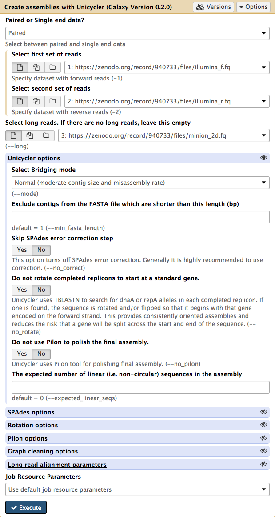Click the Execute button

pos(26,507)
